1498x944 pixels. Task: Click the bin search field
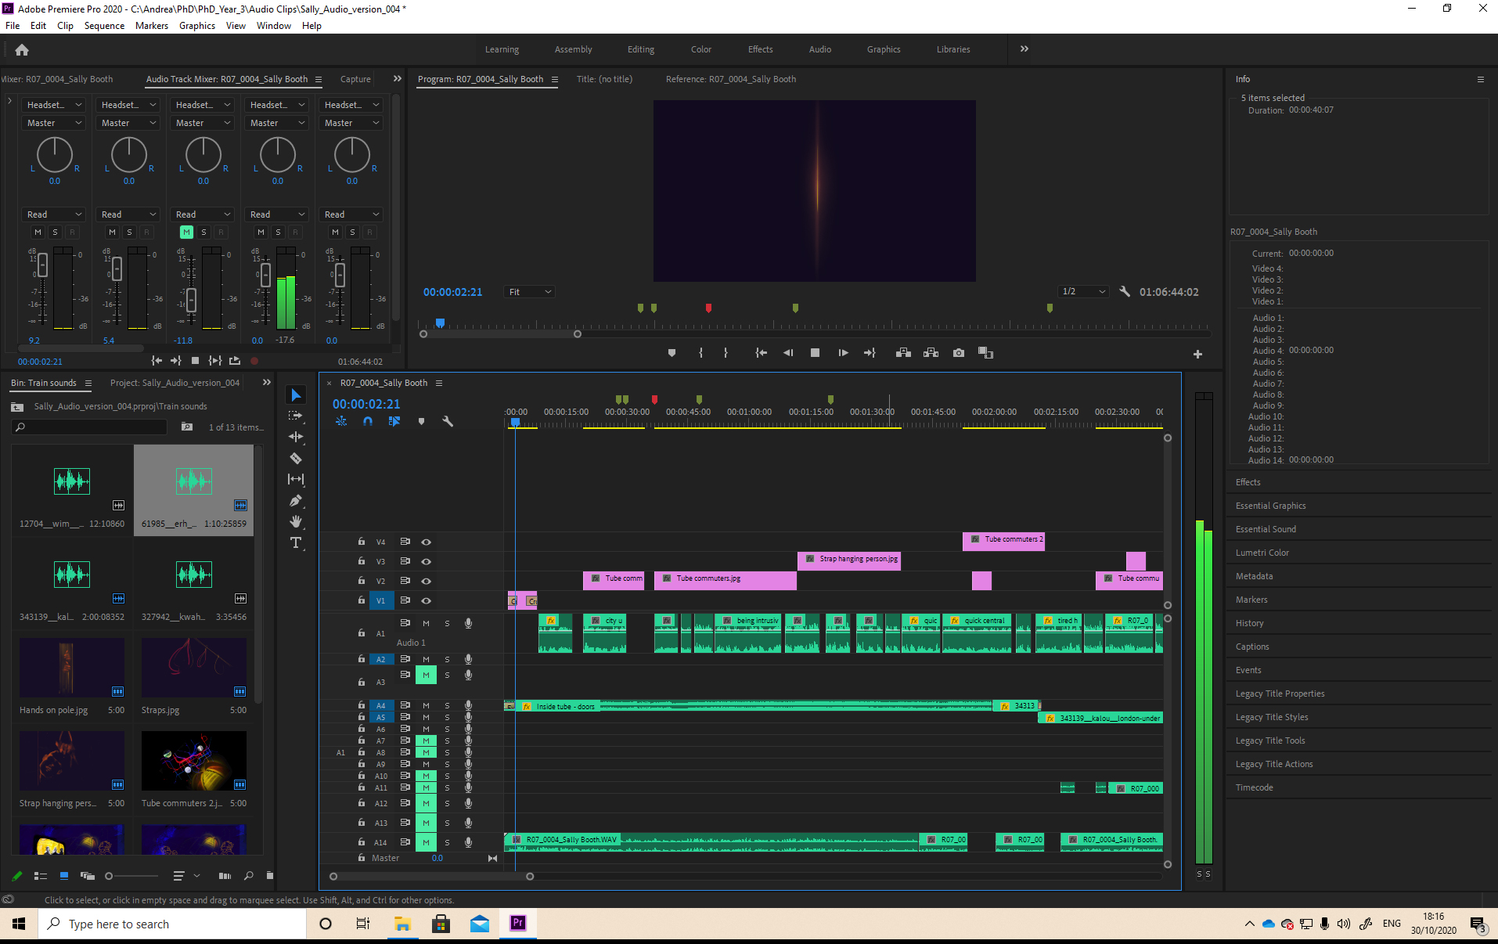[x=90, y=427]
